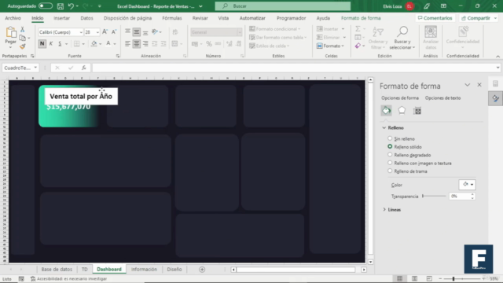Align text right
This screenshot has width=503, height=283.
pos(145,44)
